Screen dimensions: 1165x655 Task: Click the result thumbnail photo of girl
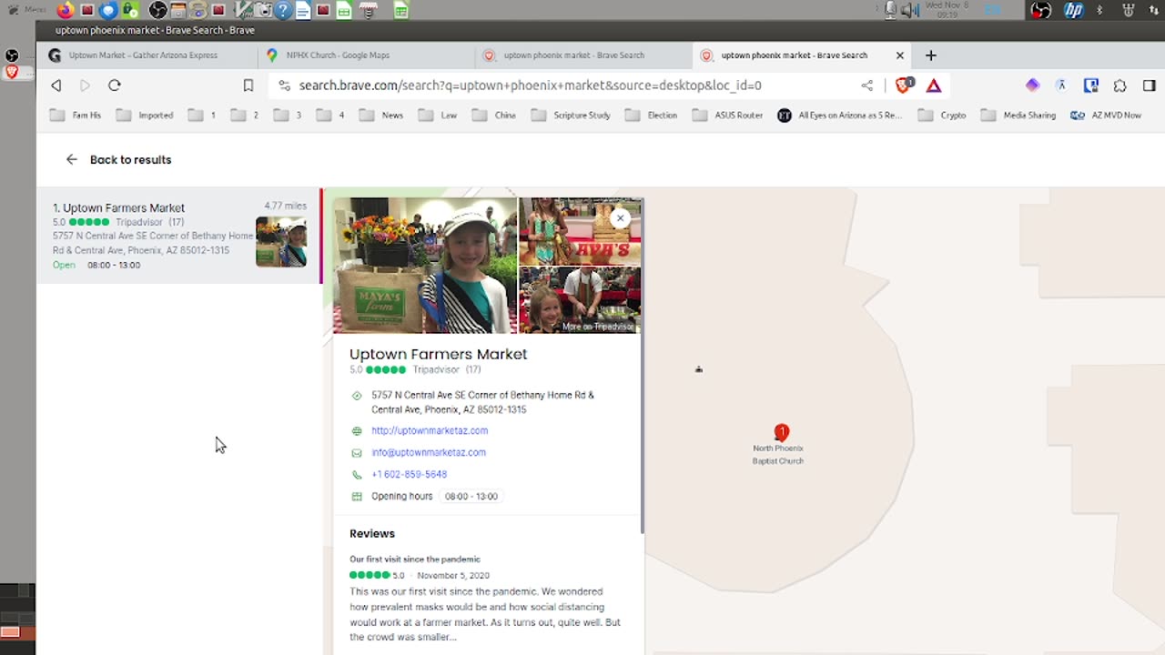click(x=281, y=241)
